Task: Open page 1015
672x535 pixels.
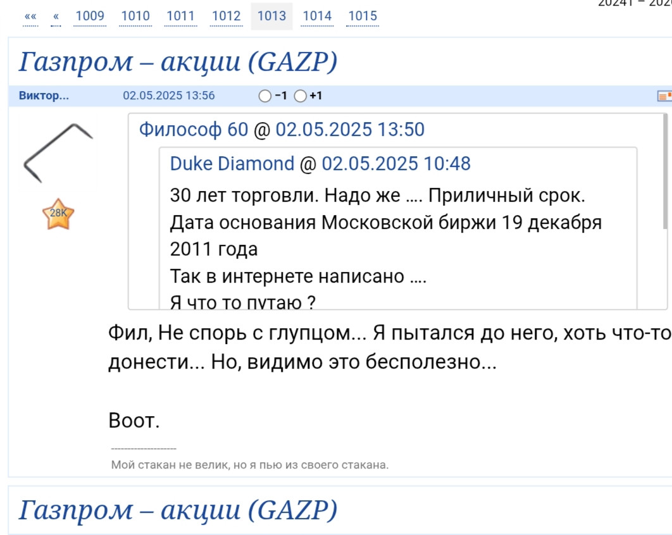Action: pyautogui.click(x=363, y=16)
